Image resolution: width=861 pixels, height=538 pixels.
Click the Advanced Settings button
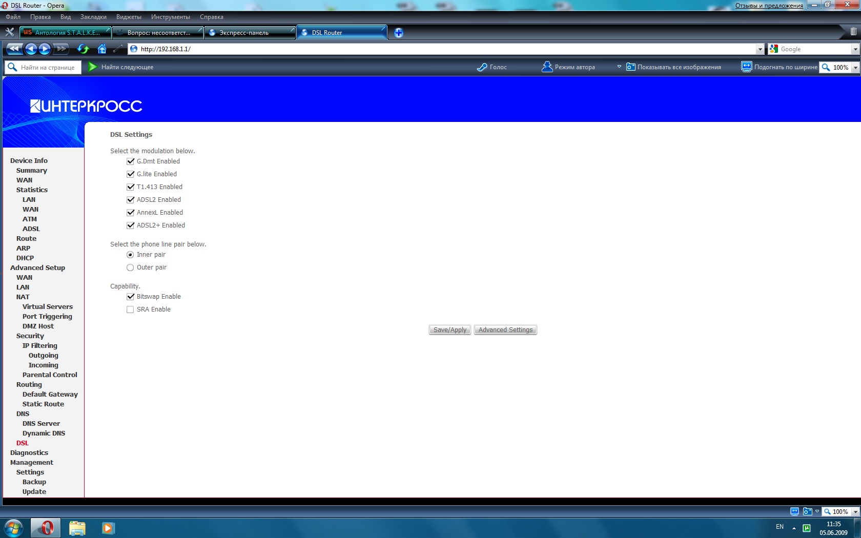(x=505, y=330)
